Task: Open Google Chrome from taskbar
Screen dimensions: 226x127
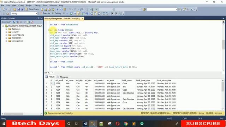Action: [x=126, y=124]
